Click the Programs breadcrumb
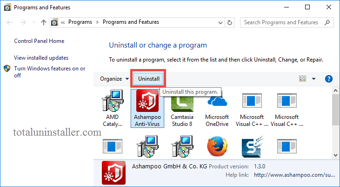 (x=80, y=22)
